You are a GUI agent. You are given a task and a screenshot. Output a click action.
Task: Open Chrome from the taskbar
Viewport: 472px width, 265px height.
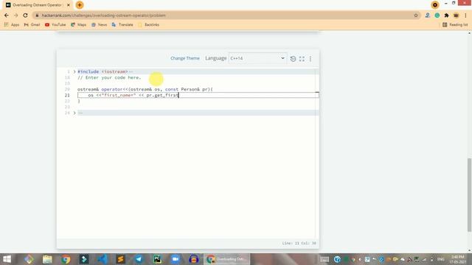[x=66, y=259]
